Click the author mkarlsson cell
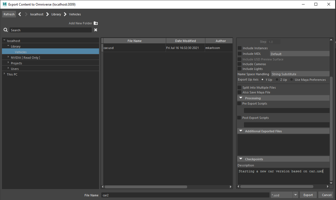This screenshot has height=200, width=336. [213, 48]
